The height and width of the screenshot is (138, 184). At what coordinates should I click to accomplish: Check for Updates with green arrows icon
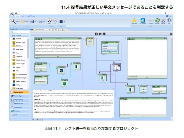tap(157, 21)
